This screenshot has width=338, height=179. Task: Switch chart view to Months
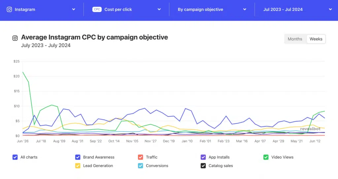(295, 39)
